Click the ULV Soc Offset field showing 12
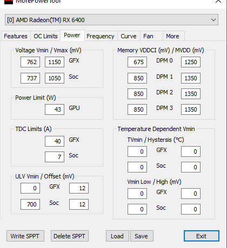This screenshot has width=227, height=248. 79,204
